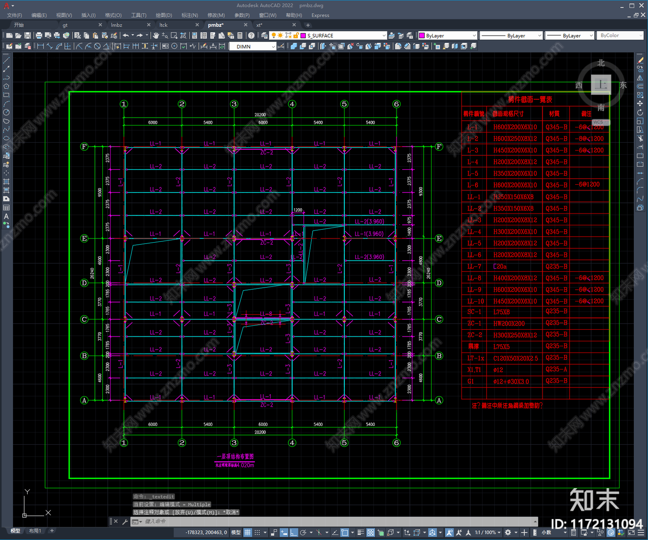Toggle the 模型 model space button
This screenshot has width=648, height=540.
coord(236,532)
